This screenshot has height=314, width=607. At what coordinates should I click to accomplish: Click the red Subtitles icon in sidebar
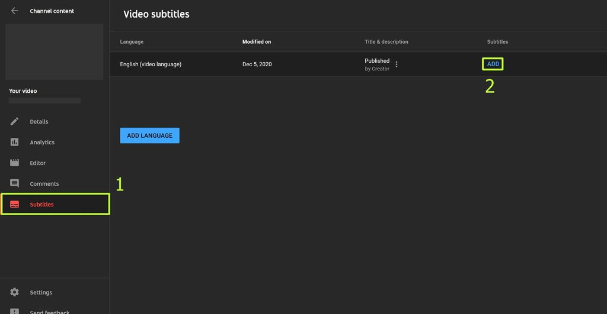15,205
